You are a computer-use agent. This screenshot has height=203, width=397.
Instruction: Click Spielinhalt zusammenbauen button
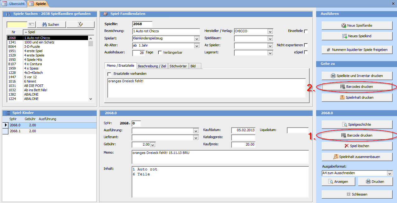pyautogui.click(x=357, y=157)
